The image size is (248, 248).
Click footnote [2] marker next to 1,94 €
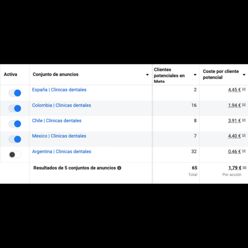pos(244,105)
